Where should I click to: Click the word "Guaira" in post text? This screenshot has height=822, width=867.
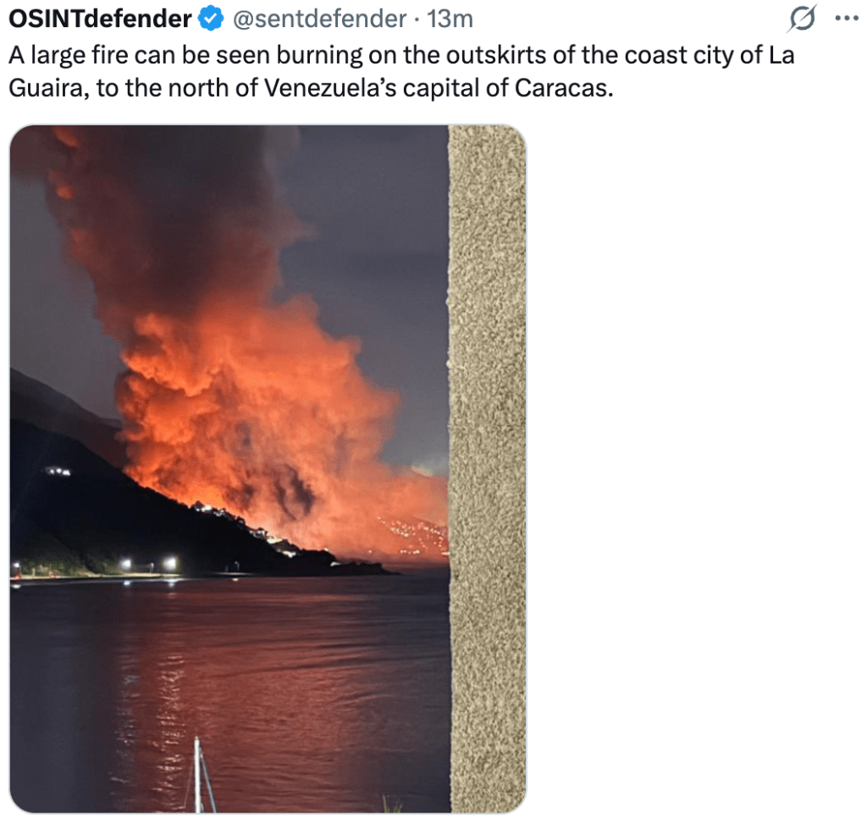pos(45,88)
